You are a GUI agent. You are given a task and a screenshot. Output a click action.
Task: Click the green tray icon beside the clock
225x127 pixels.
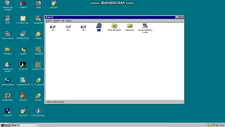point(217,125)
